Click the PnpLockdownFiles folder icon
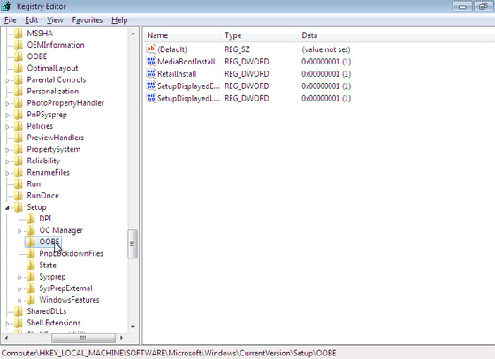Image resolution: width=495 pixels, height=359 pixels. 31,253
